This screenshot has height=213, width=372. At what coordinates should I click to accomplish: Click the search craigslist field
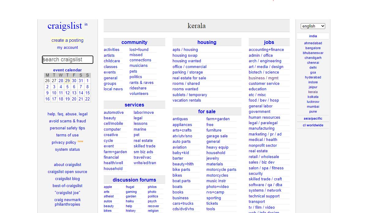(68, 60)
